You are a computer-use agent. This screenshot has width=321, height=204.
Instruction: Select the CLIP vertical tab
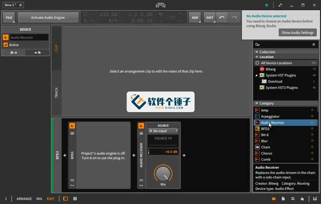pos(56,48)
